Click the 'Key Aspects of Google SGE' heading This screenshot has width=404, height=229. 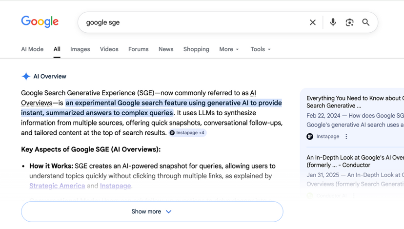click(x=91, y=149)
